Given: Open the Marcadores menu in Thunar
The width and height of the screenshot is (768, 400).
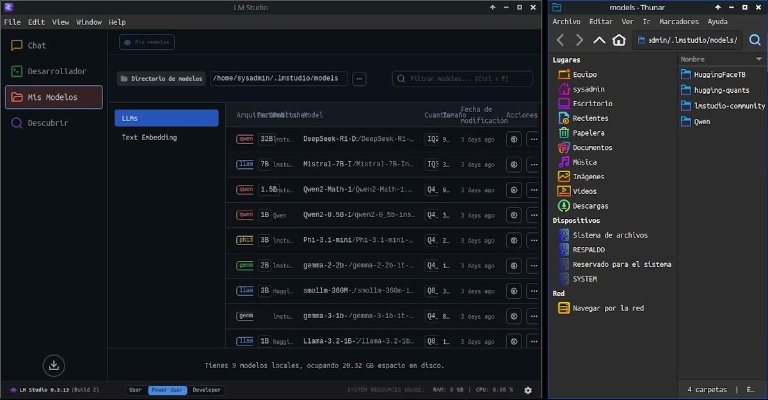Looking at the screenshot, I should tap(678, 22).
